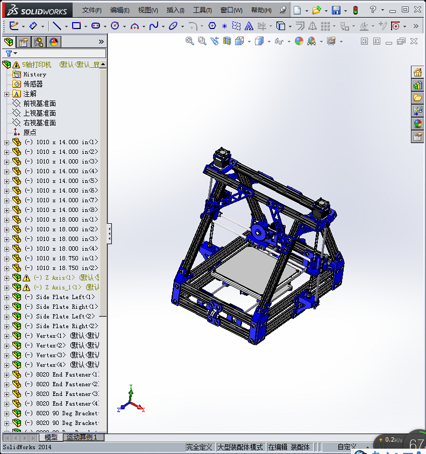Open the Rectangle tool dropdown arrow
426x454 pixels.
click(x=86, y=26)
